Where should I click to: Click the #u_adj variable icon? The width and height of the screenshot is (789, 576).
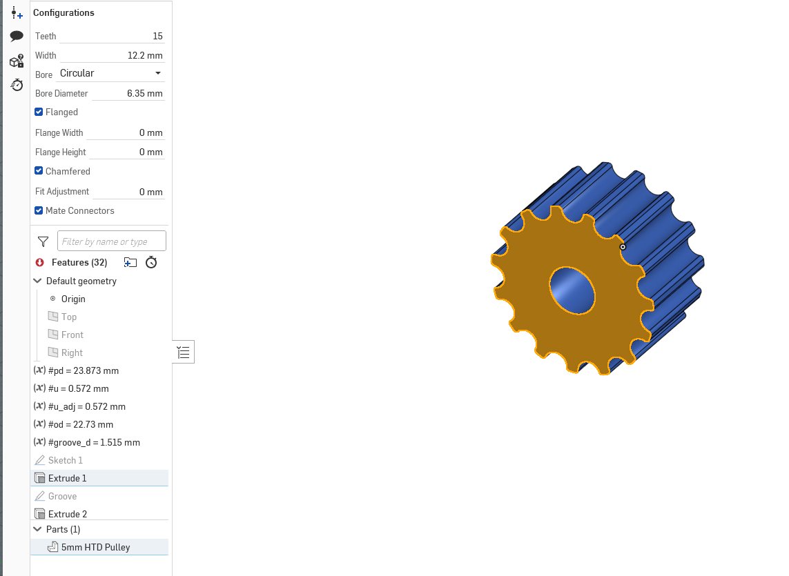[x=40, y=406]
